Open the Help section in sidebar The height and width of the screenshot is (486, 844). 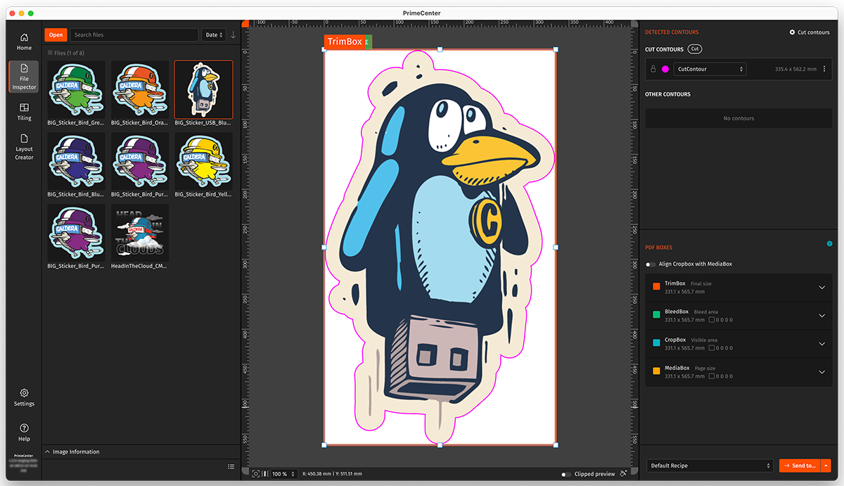[x=24, y=432]
